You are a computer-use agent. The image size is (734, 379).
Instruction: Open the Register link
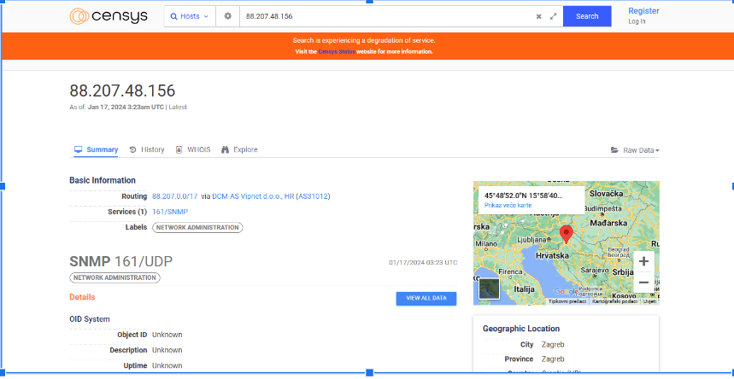pos(643,10)
